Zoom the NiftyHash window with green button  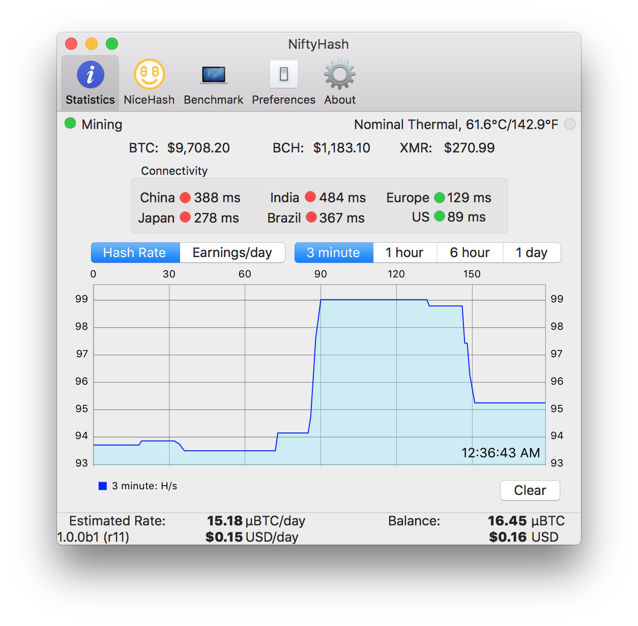pyautogui.click(x=112, y=44)
